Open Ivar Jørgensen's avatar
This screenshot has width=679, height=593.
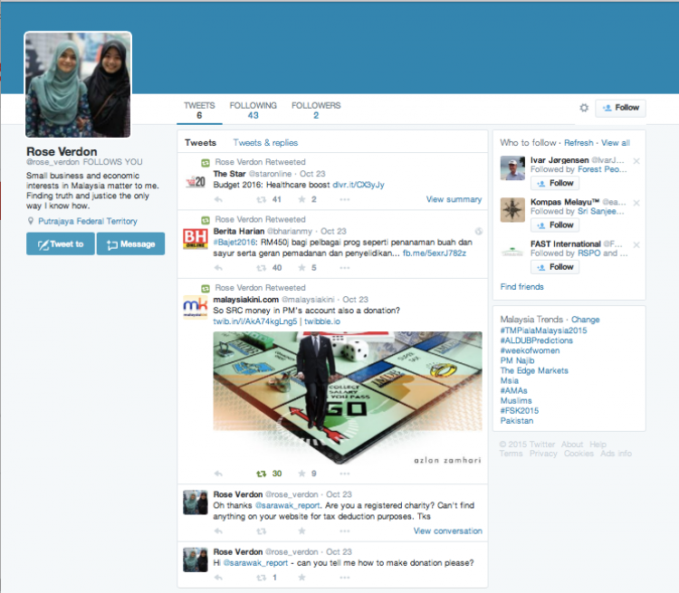click(x=512, y=168)
